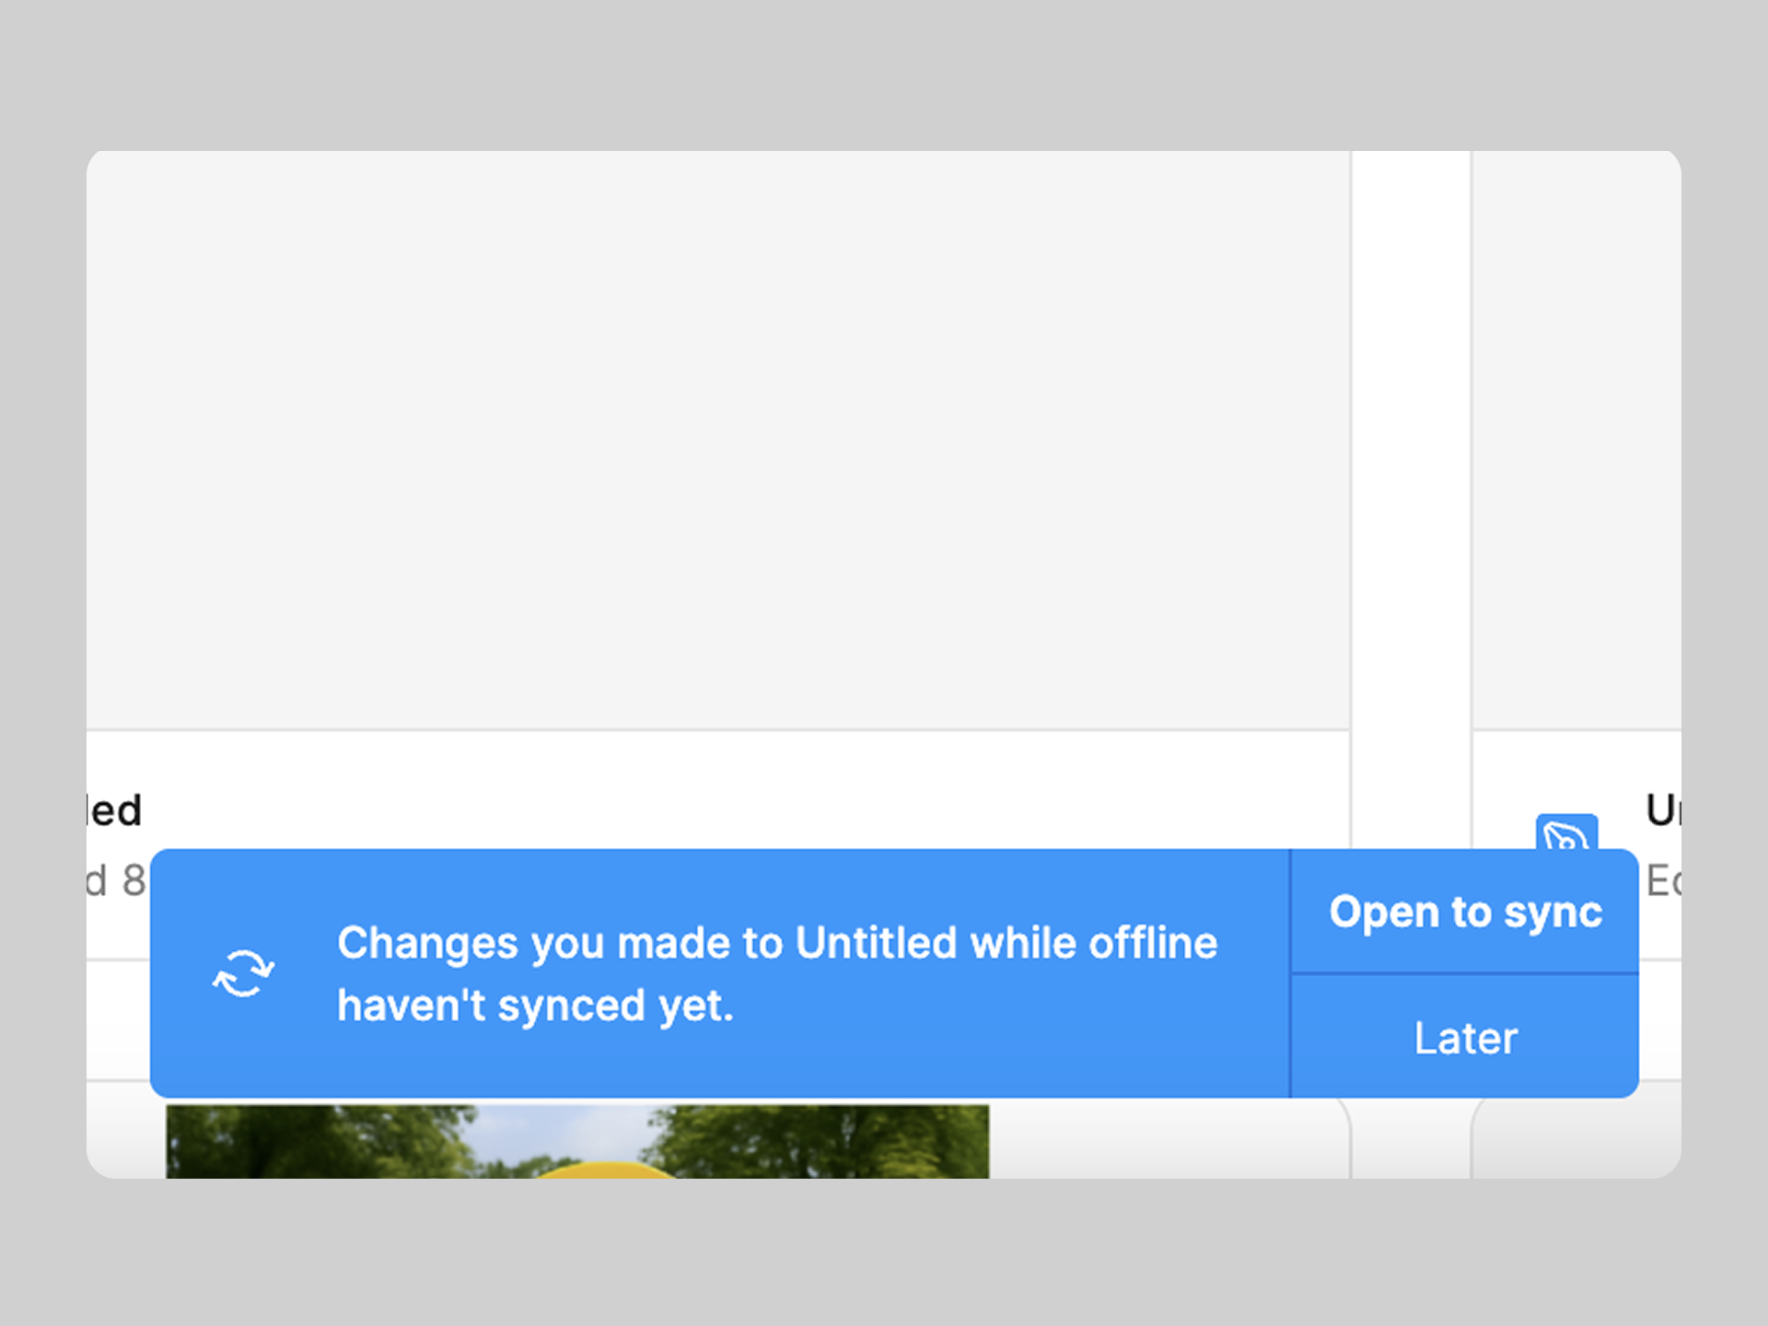Click the Open to sync button

click(x=1464, y=912)
